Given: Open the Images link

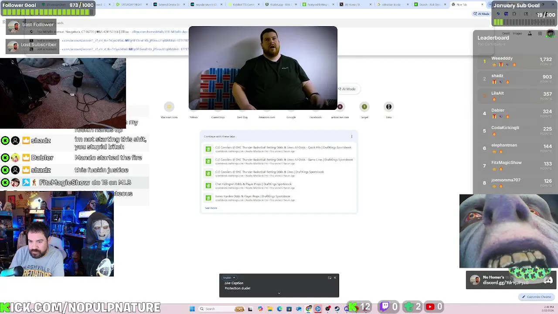Looking at the screenshot, I should 517,34.
